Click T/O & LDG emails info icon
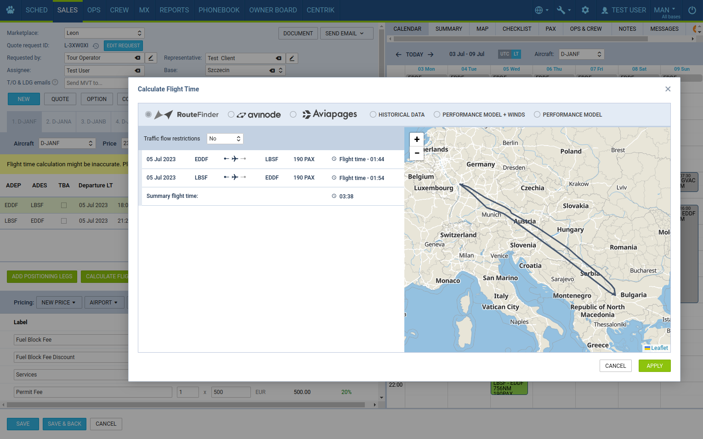703x439 pixels. [x=55, y=83]
